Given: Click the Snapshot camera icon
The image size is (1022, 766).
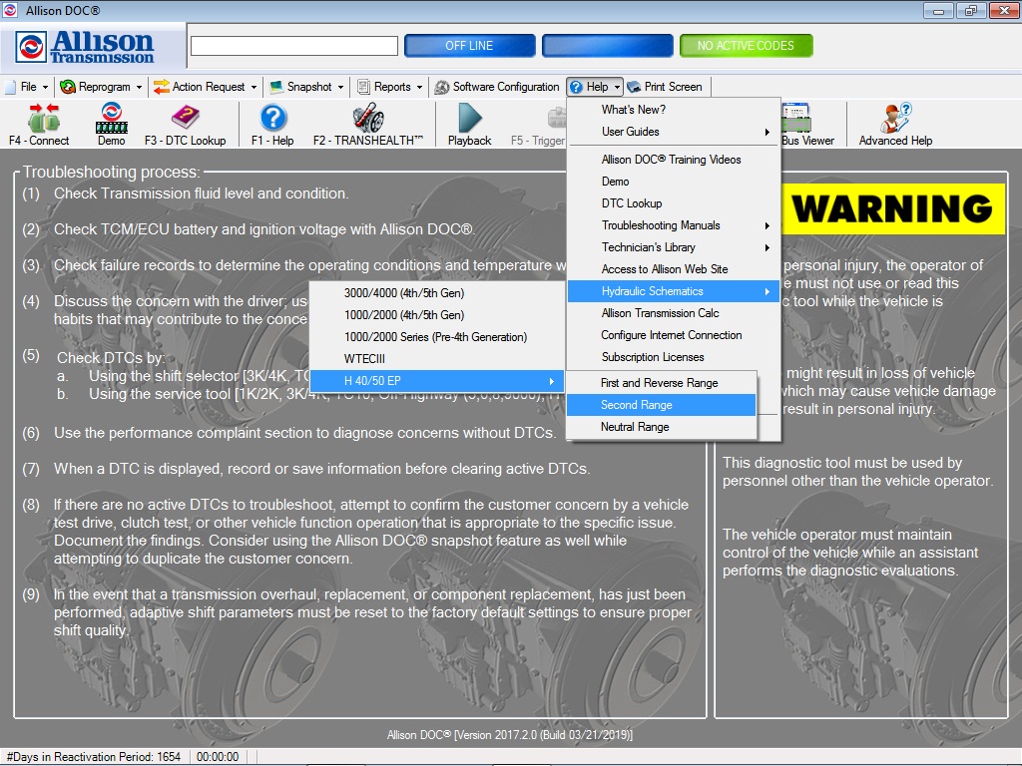Looking at the screenshot, I should click(x=276, y=87).
